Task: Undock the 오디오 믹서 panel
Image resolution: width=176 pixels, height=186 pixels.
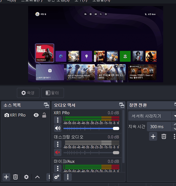Action: (x=122, y=105)
